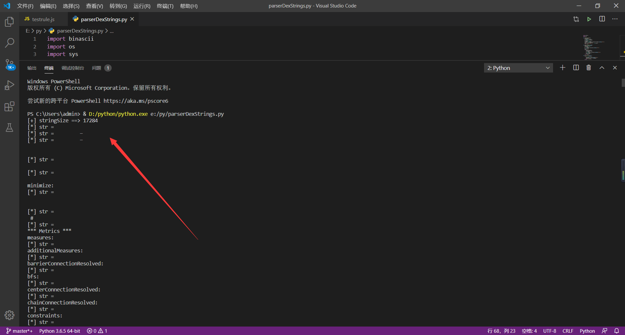Open editor More Actions ellipsis
The image size is (625, 335).
tap(615, 19)
